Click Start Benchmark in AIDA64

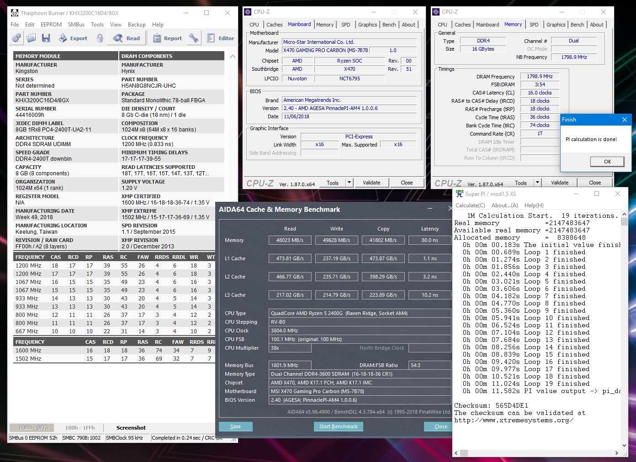coord(339,426)
